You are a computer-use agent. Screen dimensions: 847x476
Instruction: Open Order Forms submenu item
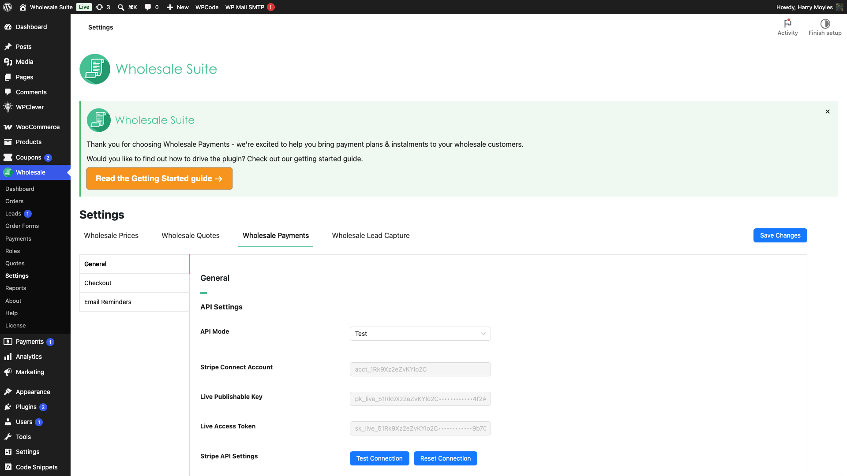coord(22,226)
